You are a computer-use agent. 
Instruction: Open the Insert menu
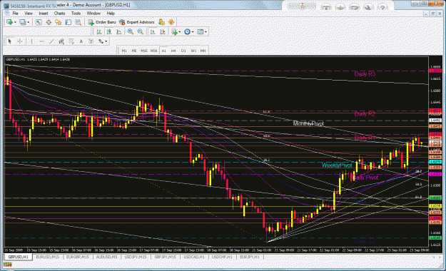tap(44, 14)
